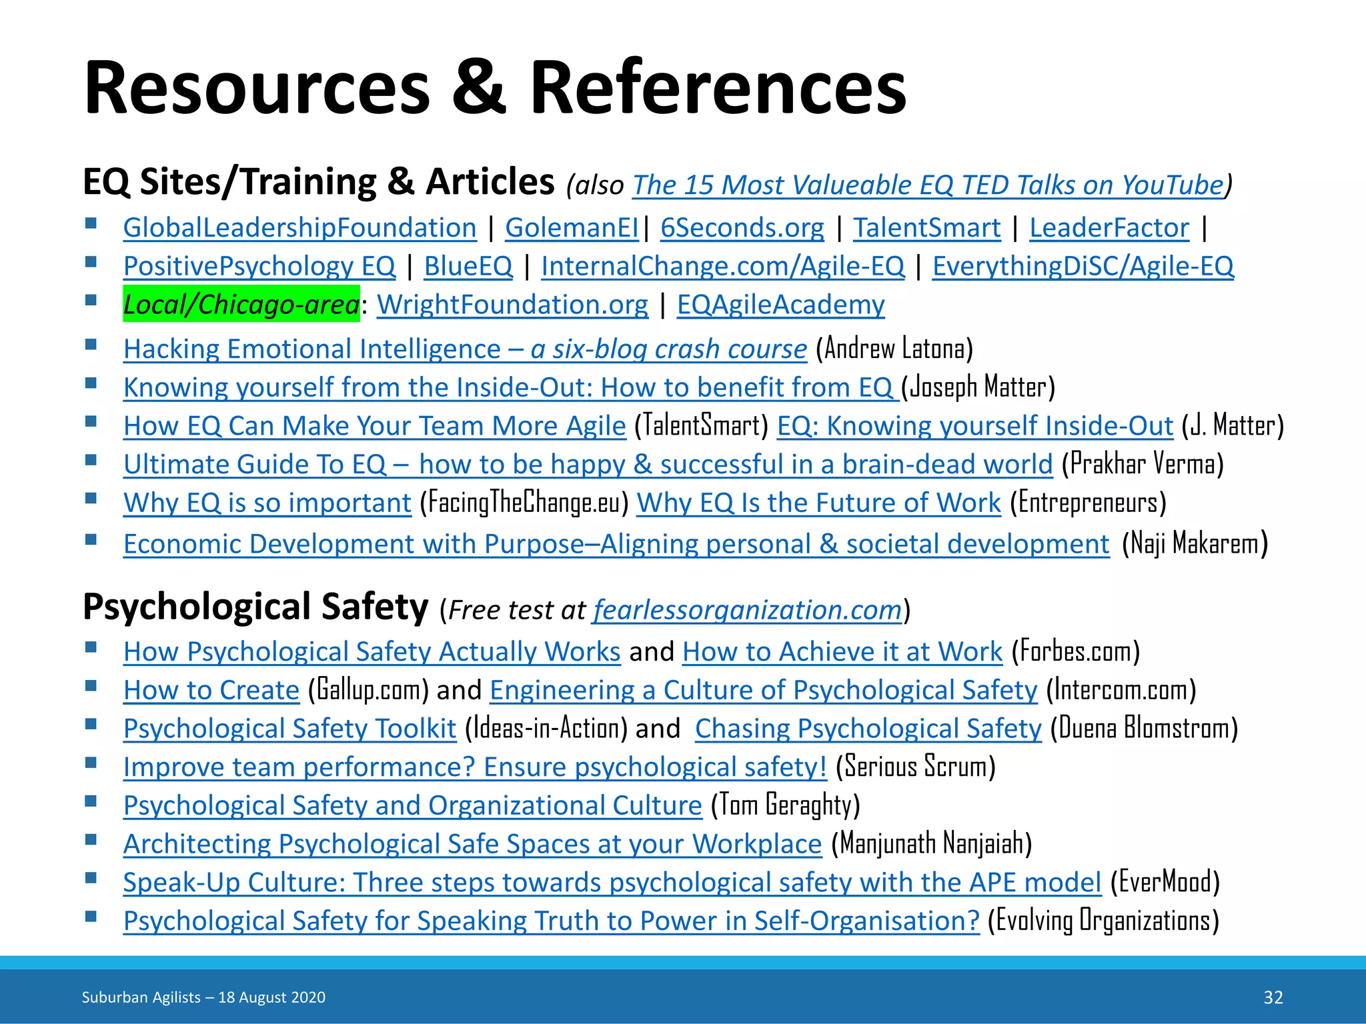The image size is (1366, 1024).
Task: Visit the fearlessorganization.com free test link
Action: point(747,610)
